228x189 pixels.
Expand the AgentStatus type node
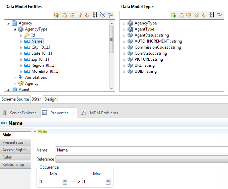pos(124,36)
